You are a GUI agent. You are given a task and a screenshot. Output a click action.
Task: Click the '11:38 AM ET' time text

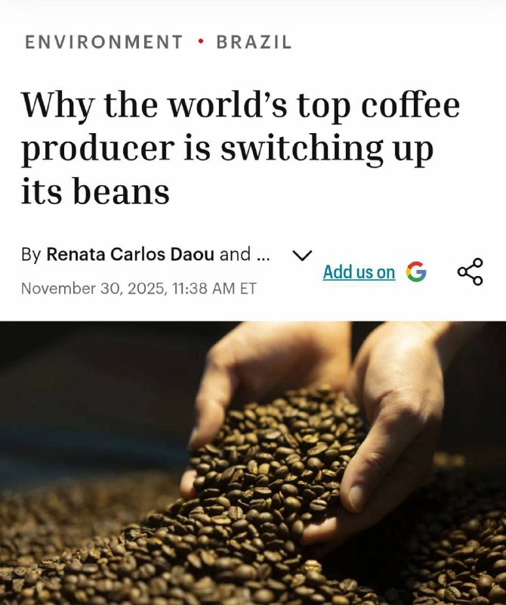pyautogui.click(x=214, y=288)
